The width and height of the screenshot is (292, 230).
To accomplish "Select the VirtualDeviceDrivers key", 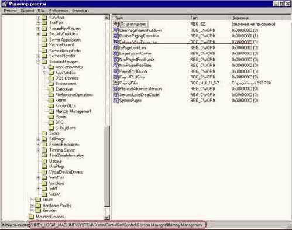I will (x=66, y=172).
